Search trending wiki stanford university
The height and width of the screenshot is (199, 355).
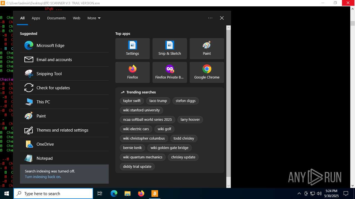pyautogui.click(x=141, y=110)
